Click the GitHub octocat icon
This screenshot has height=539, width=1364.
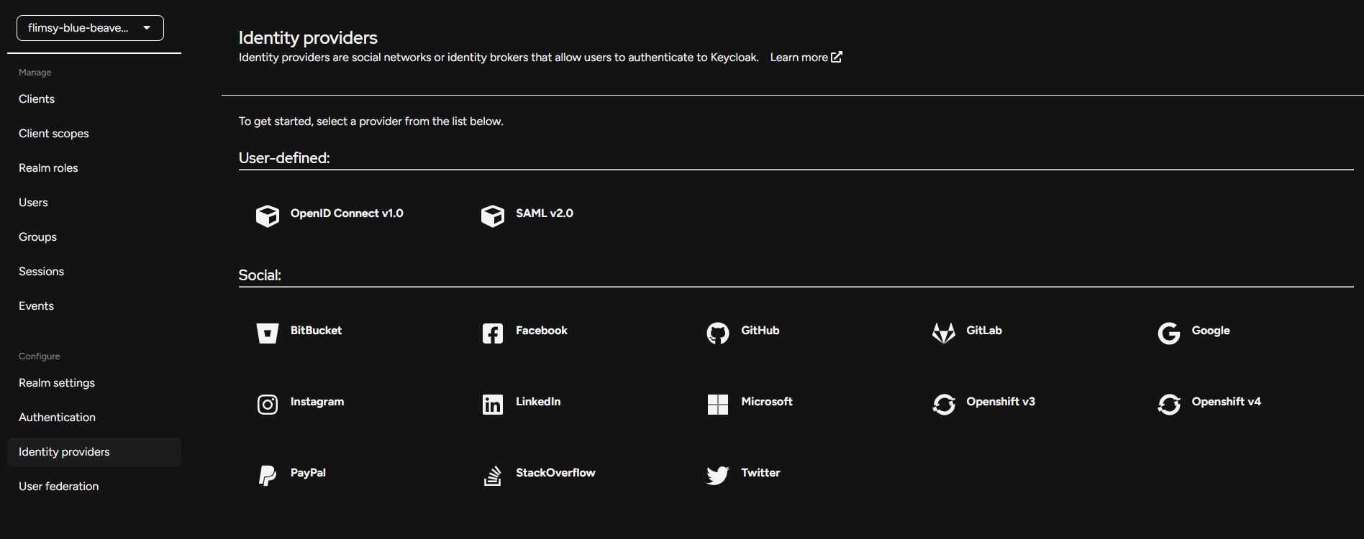[x=718, y=333]
